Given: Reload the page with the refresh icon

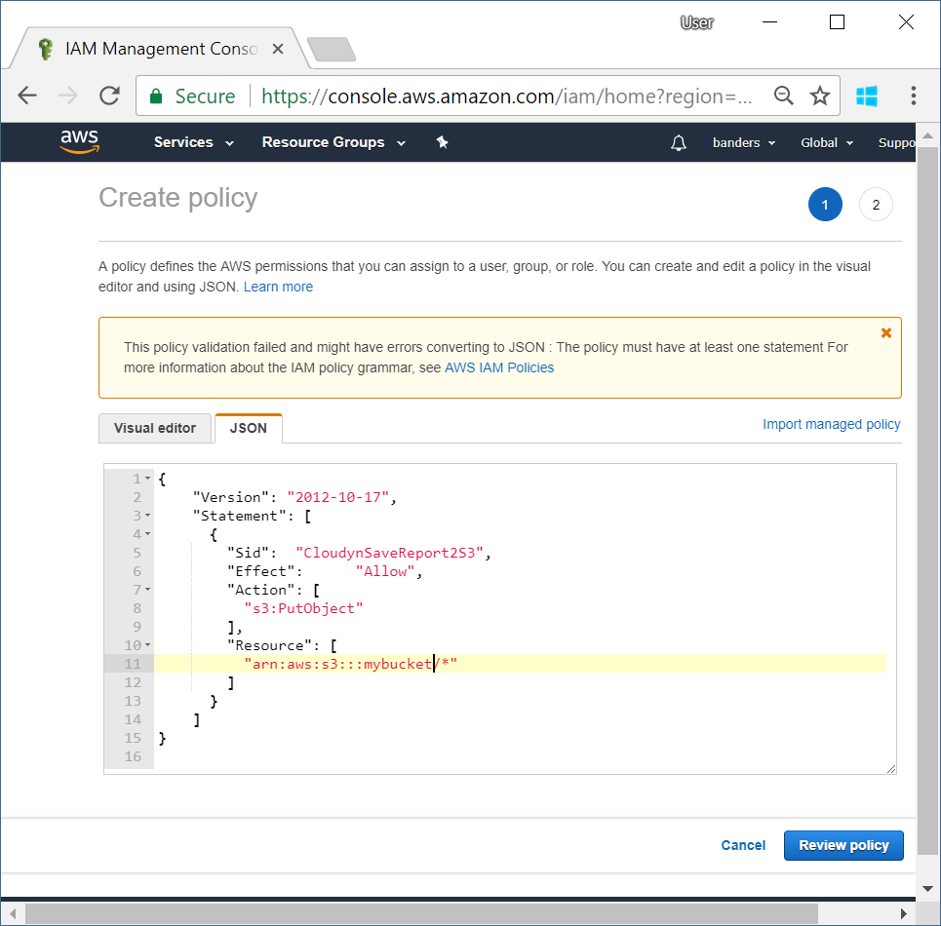Looking at the screenshot, I should click(109, 96).
